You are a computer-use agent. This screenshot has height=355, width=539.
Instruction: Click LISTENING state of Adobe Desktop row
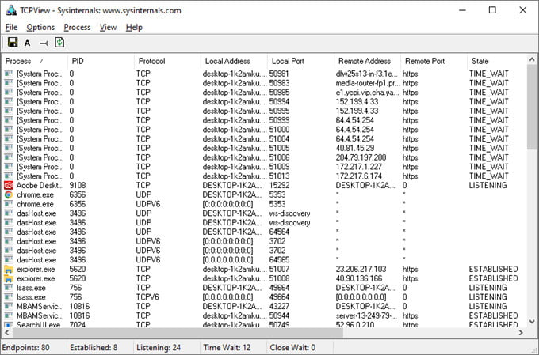(x=487, y=186)
